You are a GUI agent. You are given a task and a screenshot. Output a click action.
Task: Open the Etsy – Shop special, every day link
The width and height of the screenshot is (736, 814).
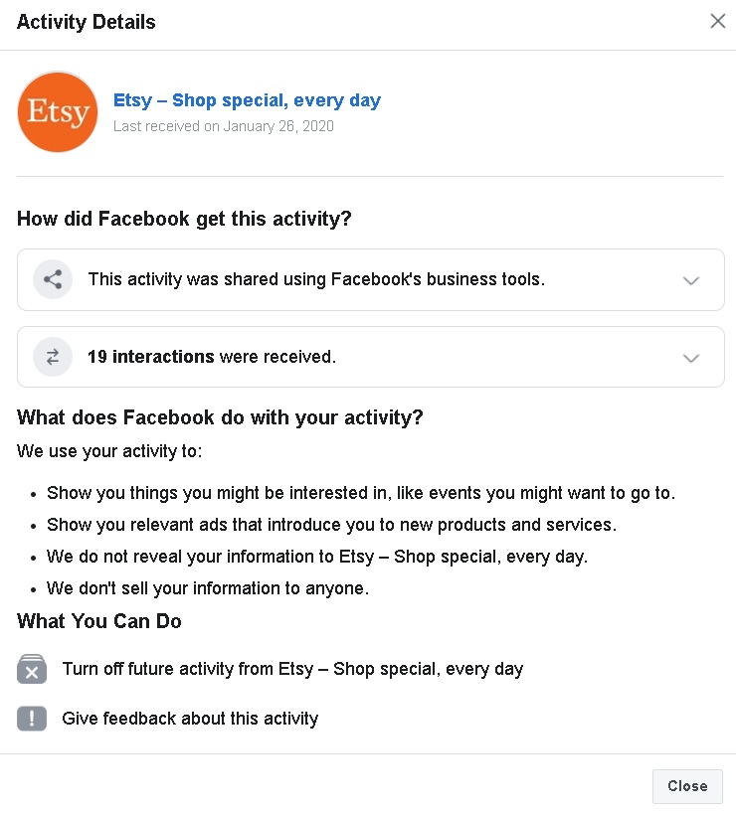(248, 100)
